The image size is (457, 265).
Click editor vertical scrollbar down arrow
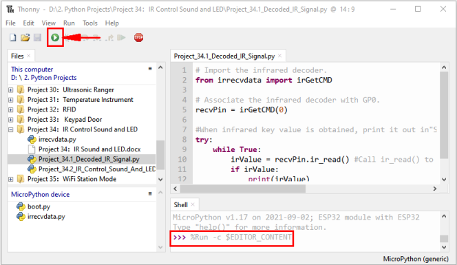pos(444,179)
